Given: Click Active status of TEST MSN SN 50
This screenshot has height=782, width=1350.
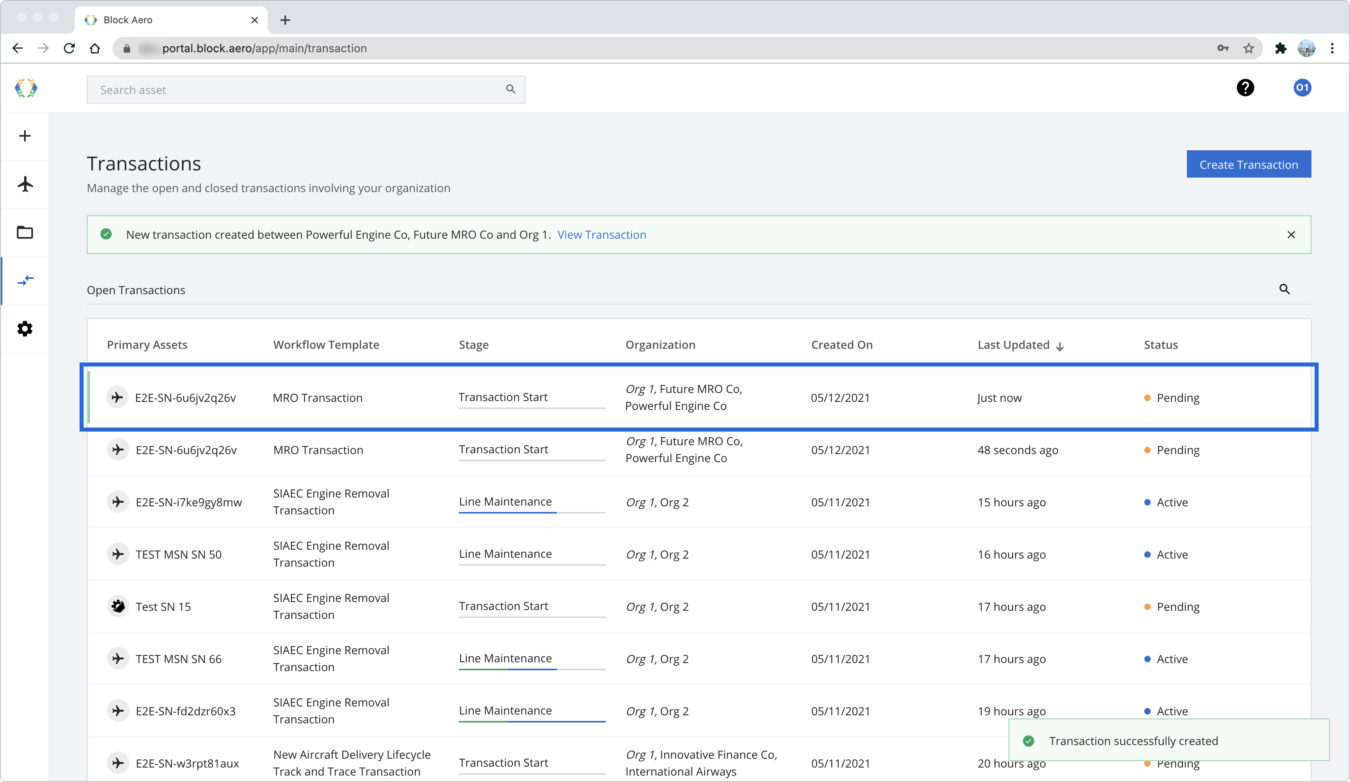Looking at the screenshot, I should click(1166, 555).
